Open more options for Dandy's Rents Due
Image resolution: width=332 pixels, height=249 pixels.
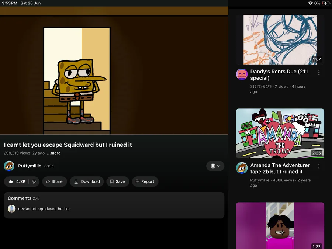point(319,72)
